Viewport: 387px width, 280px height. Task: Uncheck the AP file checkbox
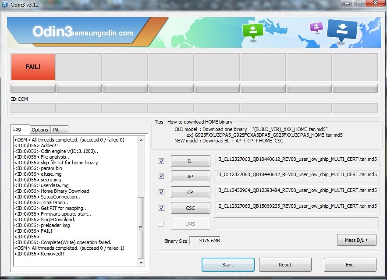161,176
